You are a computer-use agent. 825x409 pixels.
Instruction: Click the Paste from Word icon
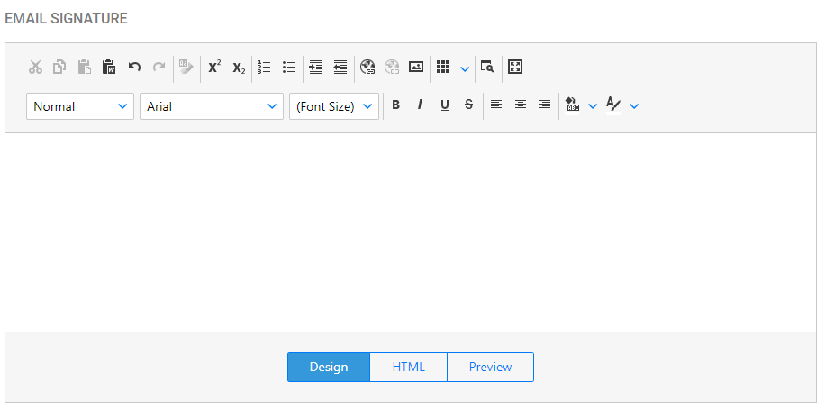[108, 67]
